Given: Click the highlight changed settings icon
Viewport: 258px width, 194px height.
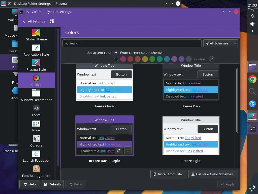Looking at the screenshot, I should click(x=52, y=21).
